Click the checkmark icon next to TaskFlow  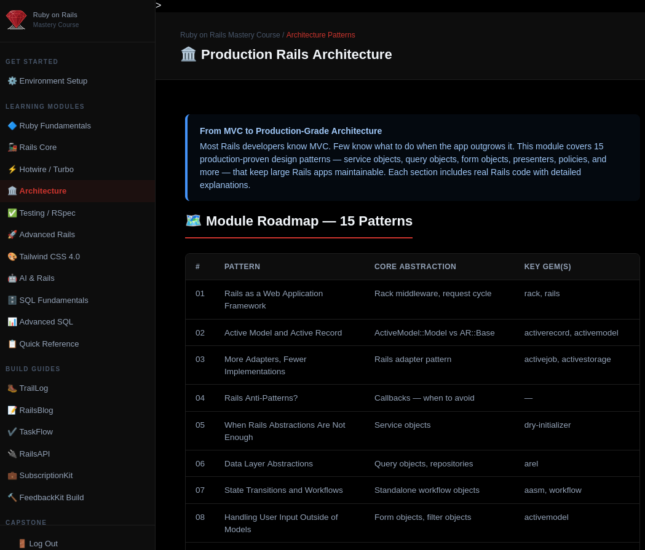click(x=12, y=431)
